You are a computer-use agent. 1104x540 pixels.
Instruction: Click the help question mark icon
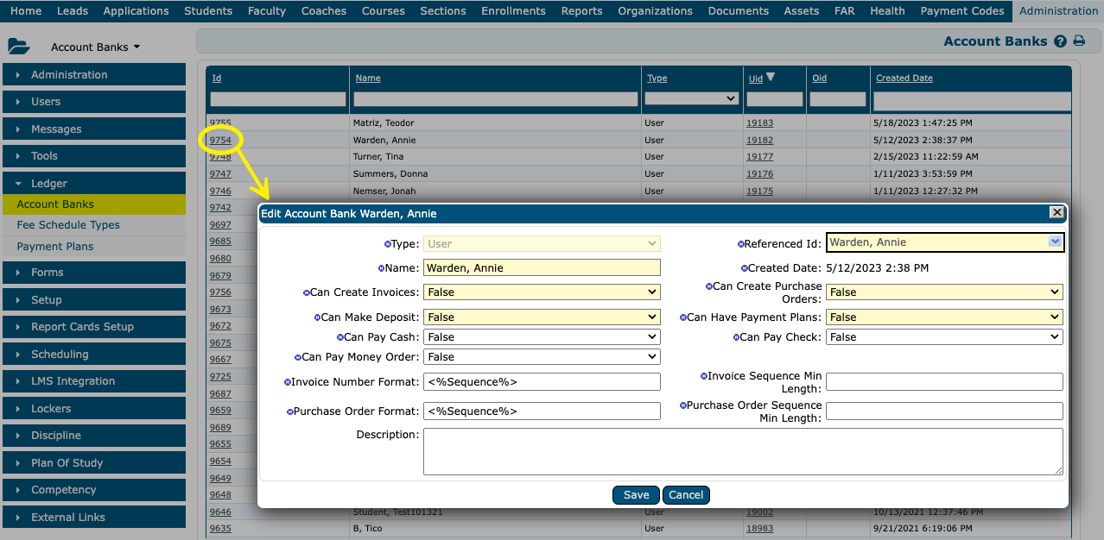coord(1061,41)
